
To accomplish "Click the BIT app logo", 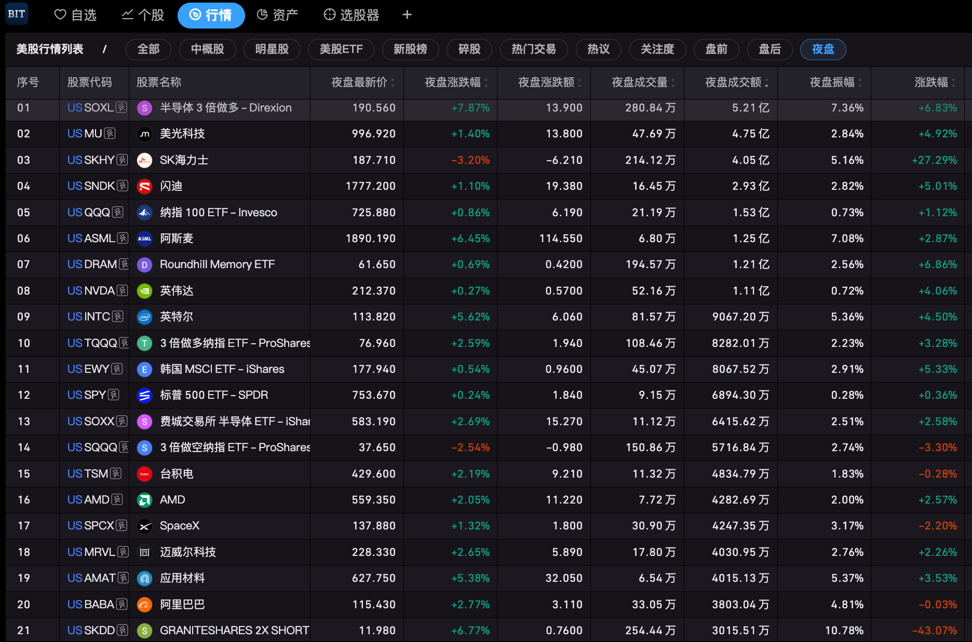I will click(x=17, y=14).
